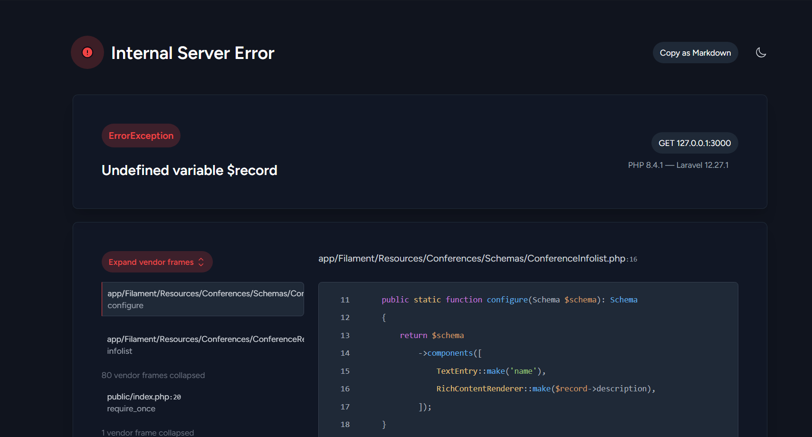Click the red error alert icon
Viewport: 812px width, 437px height.
[x=87, y=52]
